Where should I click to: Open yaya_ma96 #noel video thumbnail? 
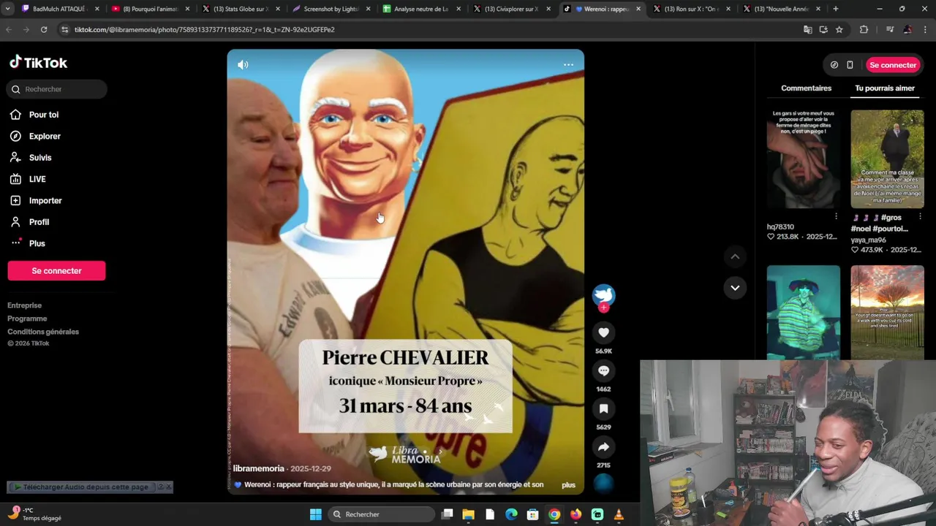point(887,159)
